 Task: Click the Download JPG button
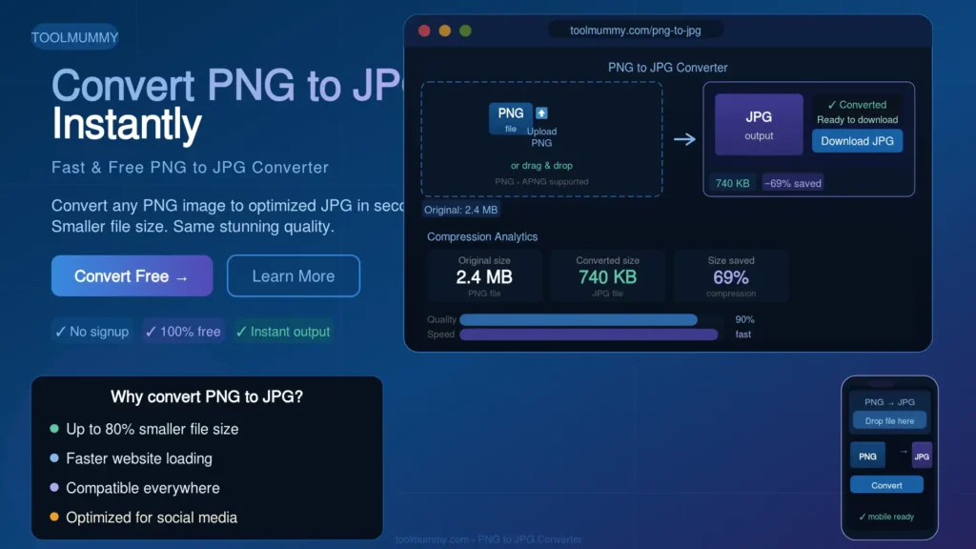tap(857, 141)
